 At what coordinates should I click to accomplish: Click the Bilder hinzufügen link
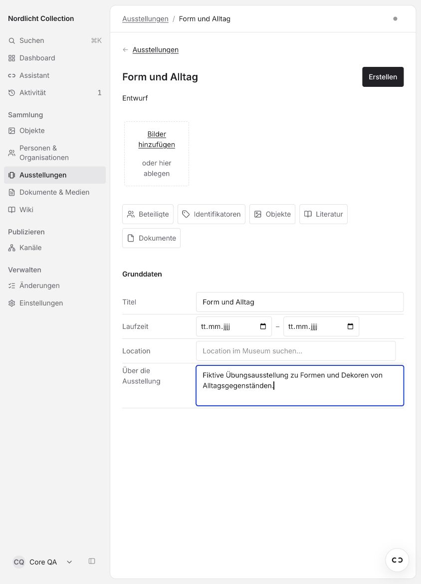[157, 139]
